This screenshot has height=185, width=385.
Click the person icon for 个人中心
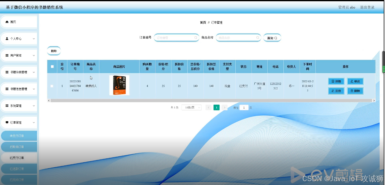[x=7, y=39]
